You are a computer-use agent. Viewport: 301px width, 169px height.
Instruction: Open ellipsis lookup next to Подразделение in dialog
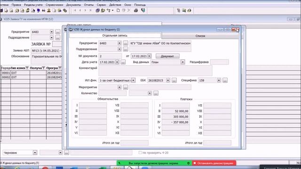tap(126, 49)
